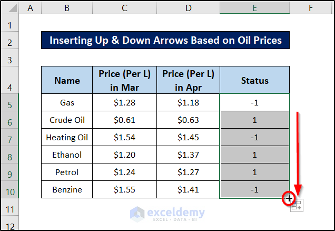Click Price in Mar header cell

pyautogui.click(x=124, y=81)
